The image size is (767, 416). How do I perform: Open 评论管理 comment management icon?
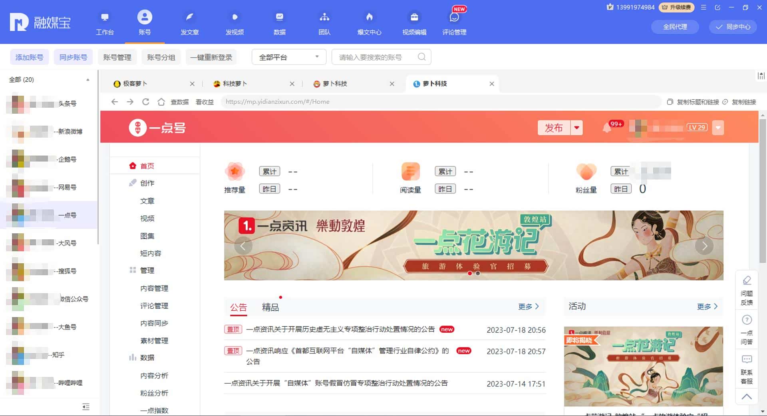(454, 18)
